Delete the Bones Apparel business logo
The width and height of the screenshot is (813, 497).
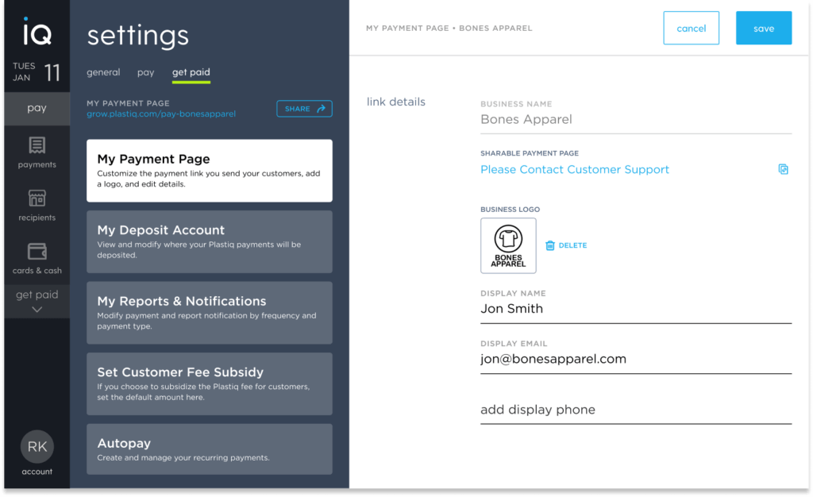coord(565,245)
